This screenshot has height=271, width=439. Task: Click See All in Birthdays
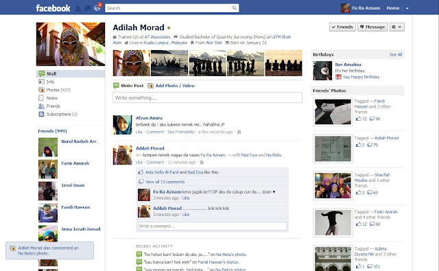pos(395,55)
